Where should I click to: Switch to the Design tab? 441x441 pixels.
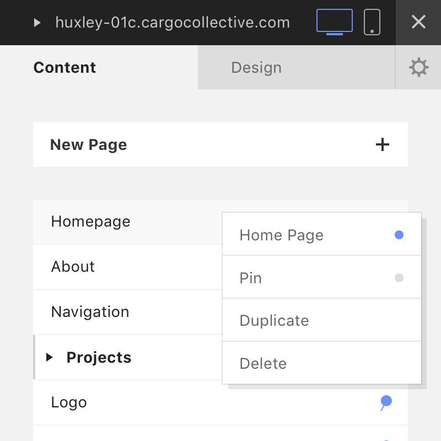pos(256,68)
